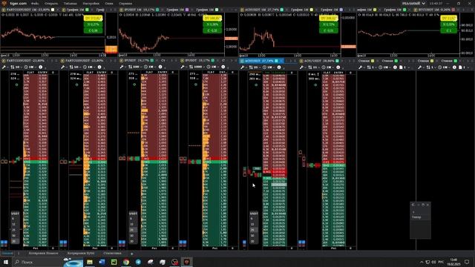The image size is (475, 267).
Task: Click info icon in first FARTCOINUSDT order book
Action: (41, 67)
